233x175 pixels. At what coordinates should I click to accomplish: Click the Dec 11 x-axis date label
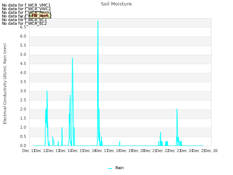click(x=28, y=151)
